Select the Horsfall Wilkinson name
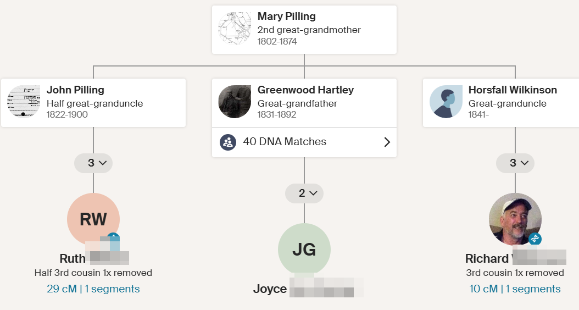579x310 pixels. tap(513, 90)
